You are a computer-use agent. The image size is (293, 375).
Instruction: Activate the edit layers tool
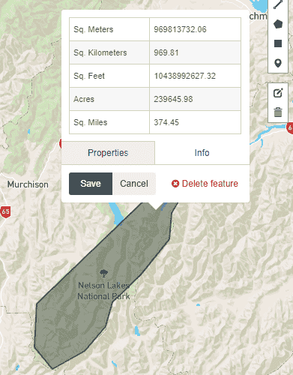tap(278, 93)
